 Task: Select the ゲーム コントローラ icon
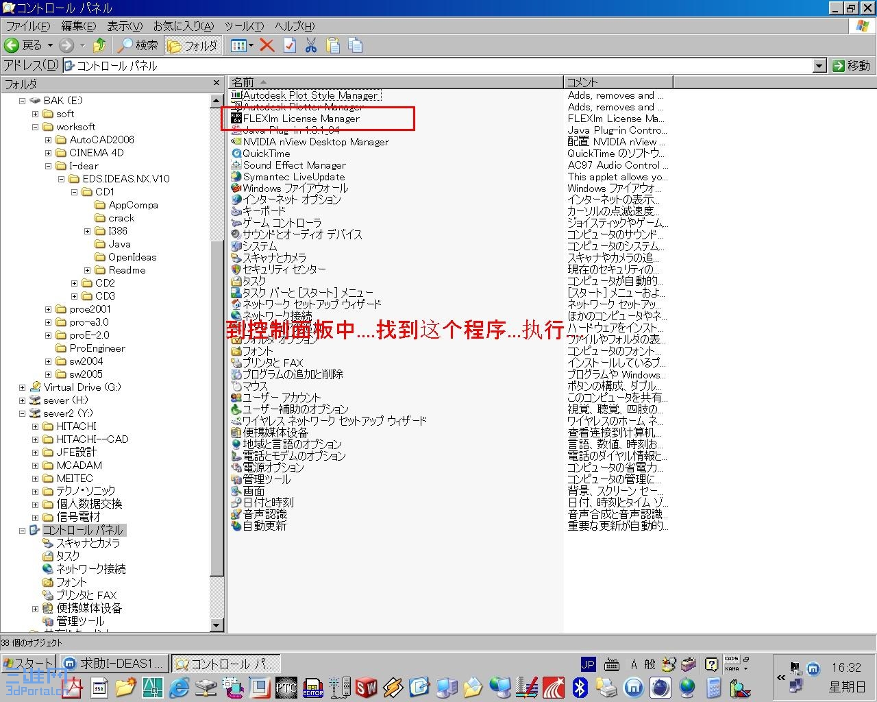tap(236, 223)
